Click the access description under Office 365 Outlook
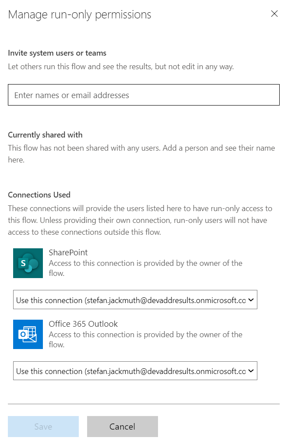The width and height of the screenshot is (288, 448). click(145, 339)
